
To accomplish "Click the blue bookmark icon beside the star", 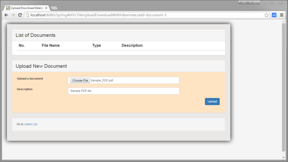I will pyautogui.click(x=274, y=15).
